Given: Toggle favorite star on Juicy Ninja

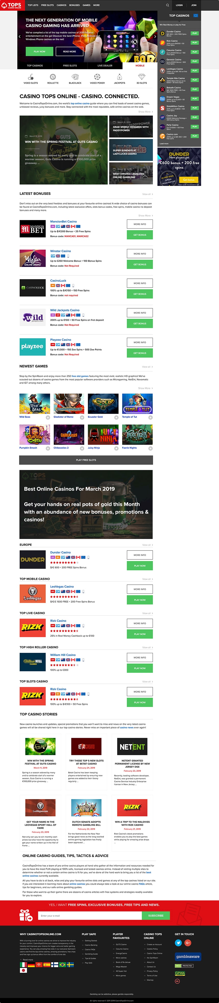Looking at the screenshot, I should click(116, 449).
